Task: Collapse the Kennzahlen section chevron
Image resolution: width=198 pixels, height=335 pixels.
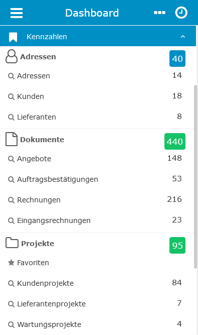Action: coord(182,37)
